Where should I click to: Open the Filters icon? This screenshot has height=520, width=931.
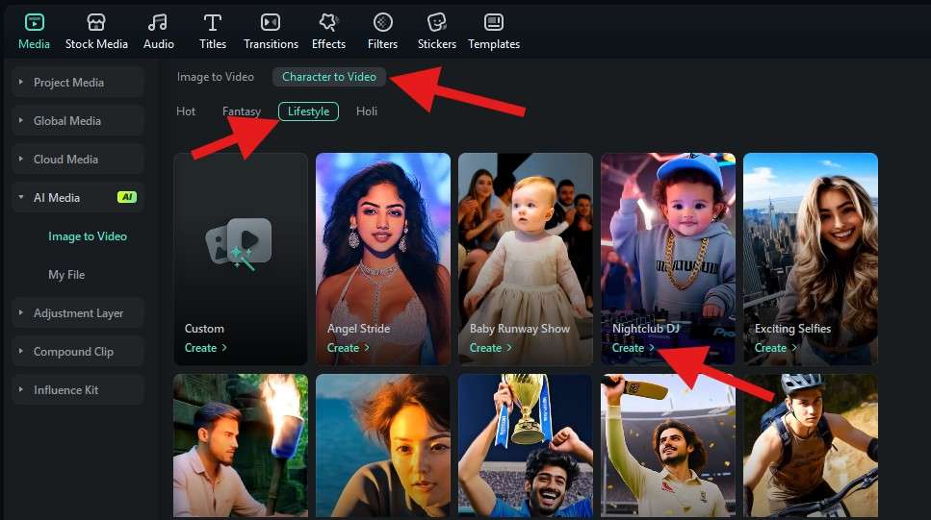click(382, 22)
